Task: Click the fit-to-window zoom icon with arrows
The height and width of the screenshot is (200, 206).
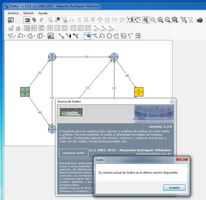Action: click(x=175, y=20)
